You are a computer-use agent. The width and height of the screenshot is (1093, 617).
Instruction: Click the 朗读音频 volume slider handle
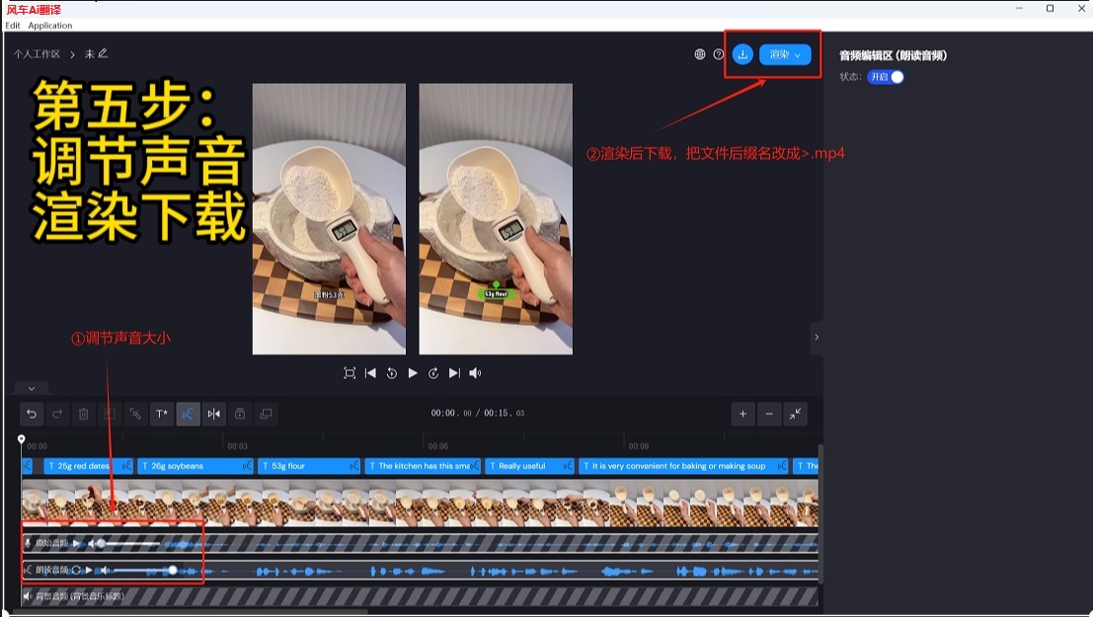point(173,570)
